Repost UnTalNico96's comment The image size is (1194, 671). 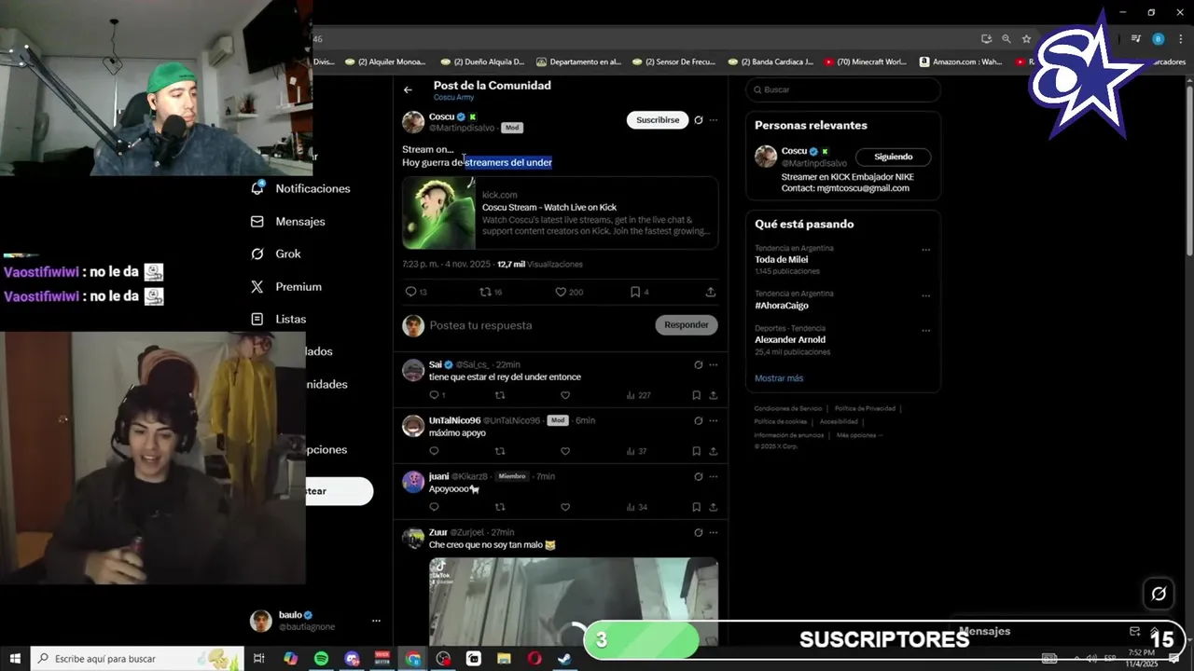(x=500, y=451)
